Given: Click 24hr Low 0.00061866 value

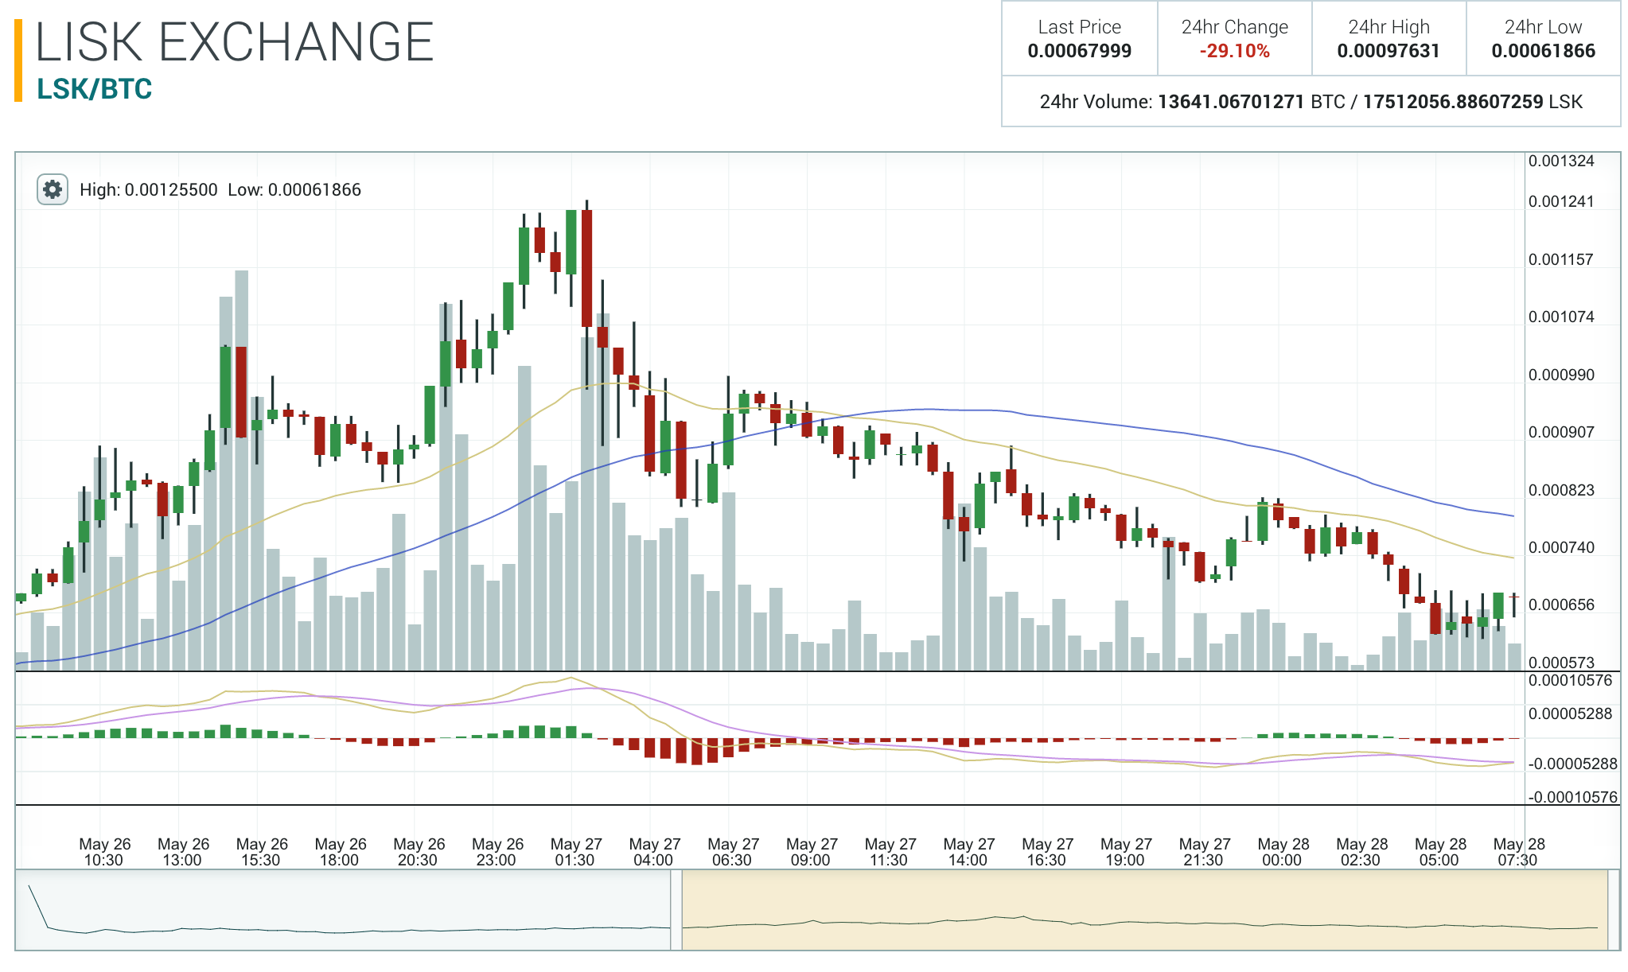Looking at the screenshot, I should point(1543,51).
